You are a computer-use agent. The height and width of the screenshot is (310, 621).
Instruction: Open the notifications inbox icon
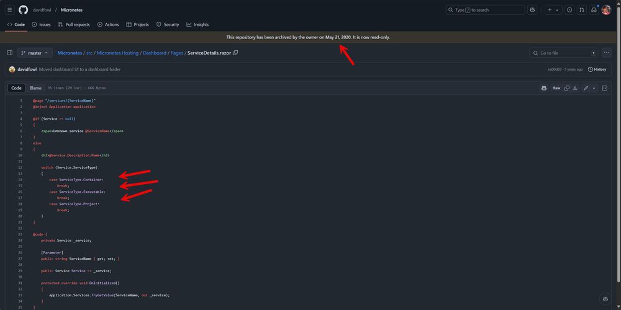(x=594, y=10)
